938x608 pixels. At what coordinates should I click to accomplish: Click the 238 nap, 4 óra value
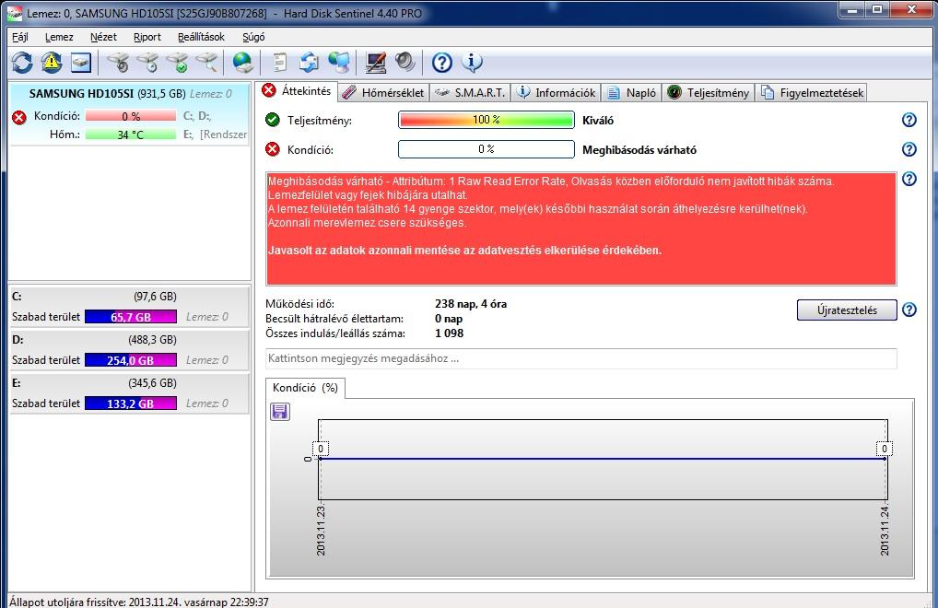[471, 304]
